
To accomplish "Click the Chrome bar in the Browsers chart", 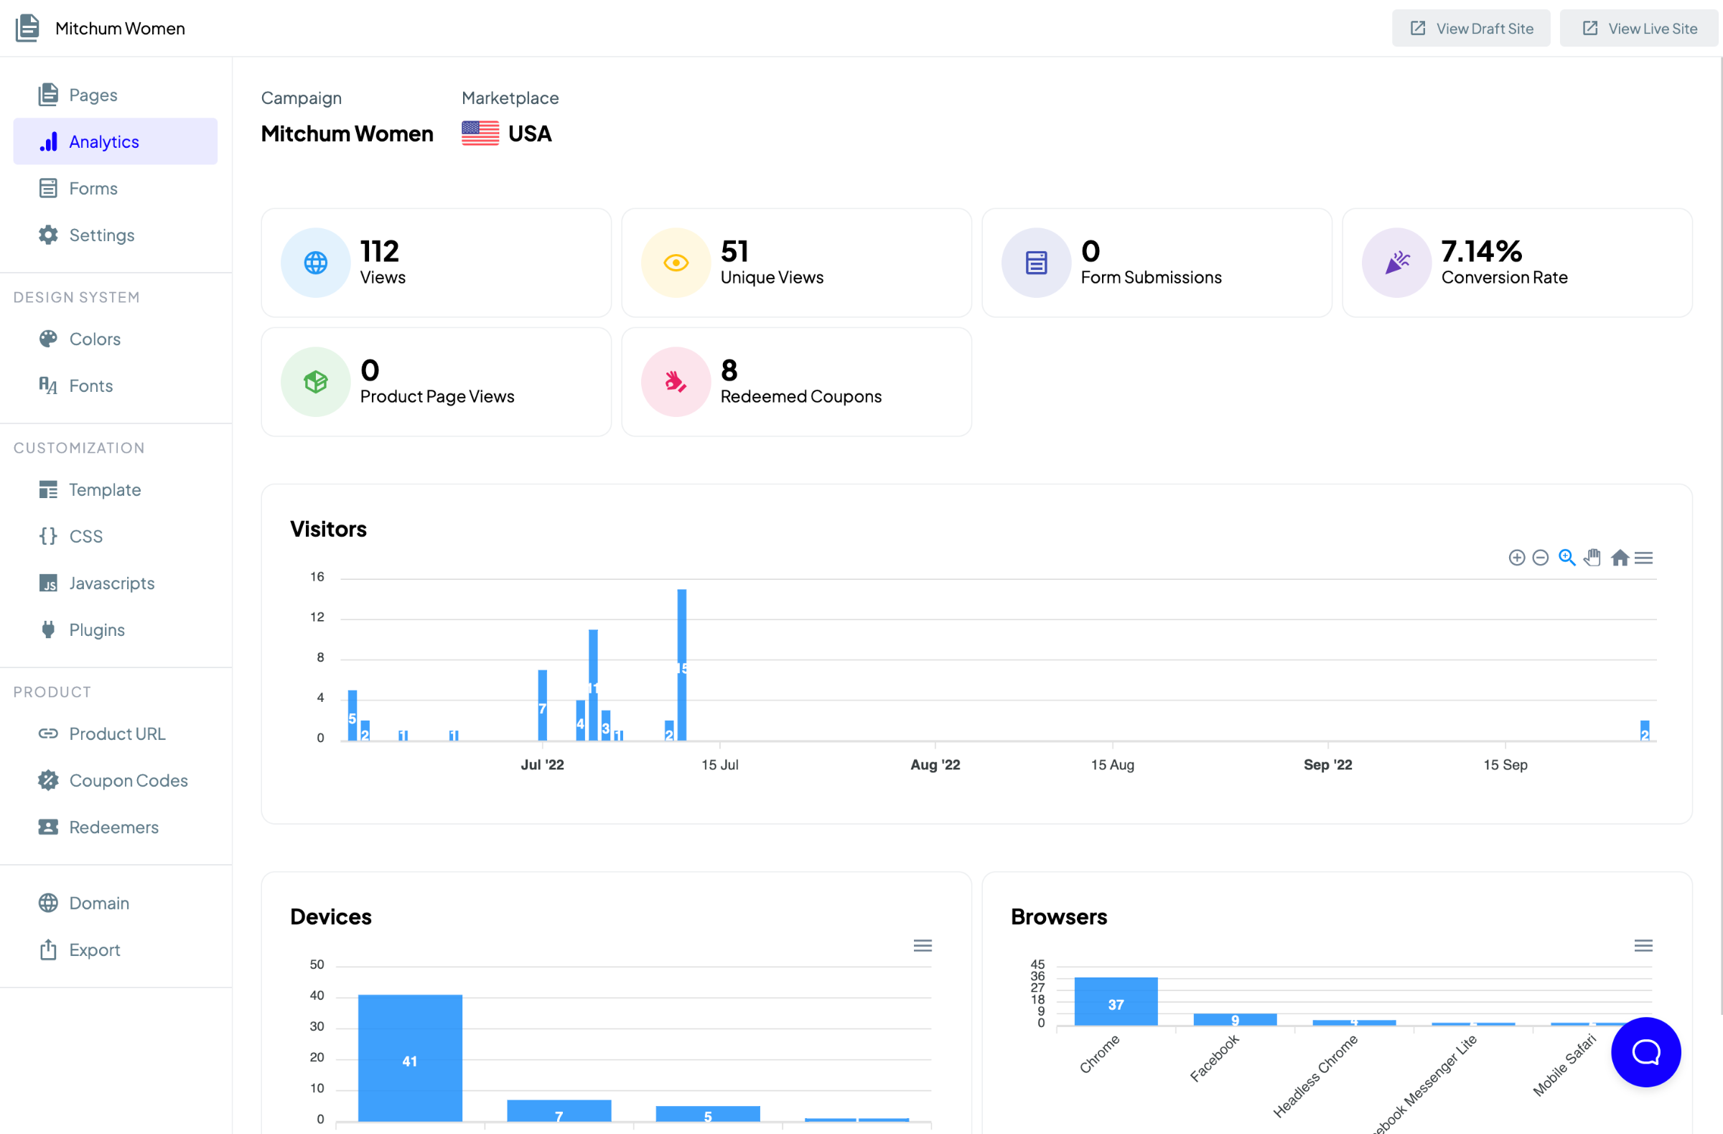I will point(1116,1001).
